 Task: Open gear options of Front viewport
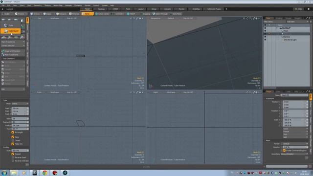pos(140,92)
